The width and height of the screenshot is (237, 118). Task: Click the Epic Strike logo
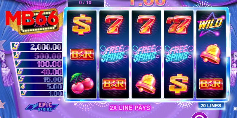[x=42, y=107]
